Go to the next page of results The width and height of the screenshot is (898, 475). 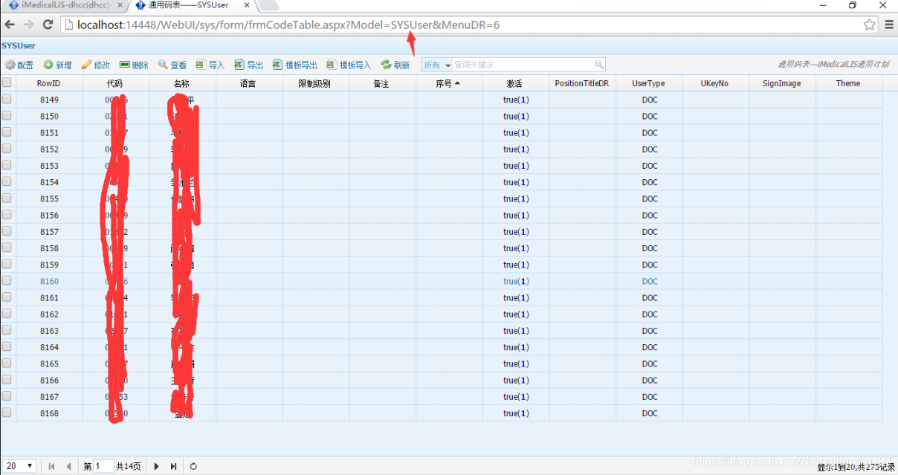[x=156, y=466]
